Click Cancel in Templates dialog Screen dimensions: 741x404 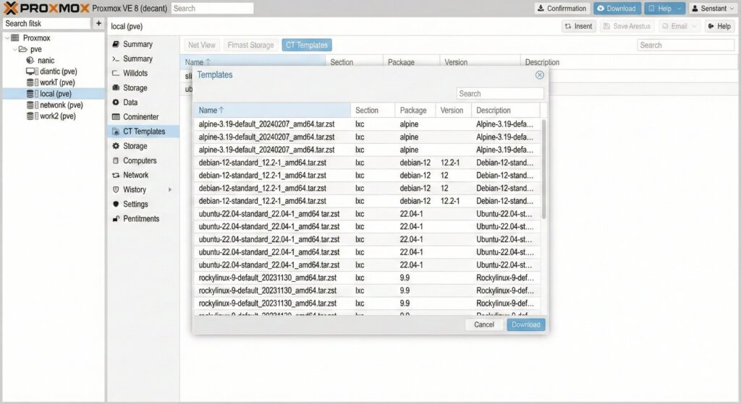pos(484,325)
